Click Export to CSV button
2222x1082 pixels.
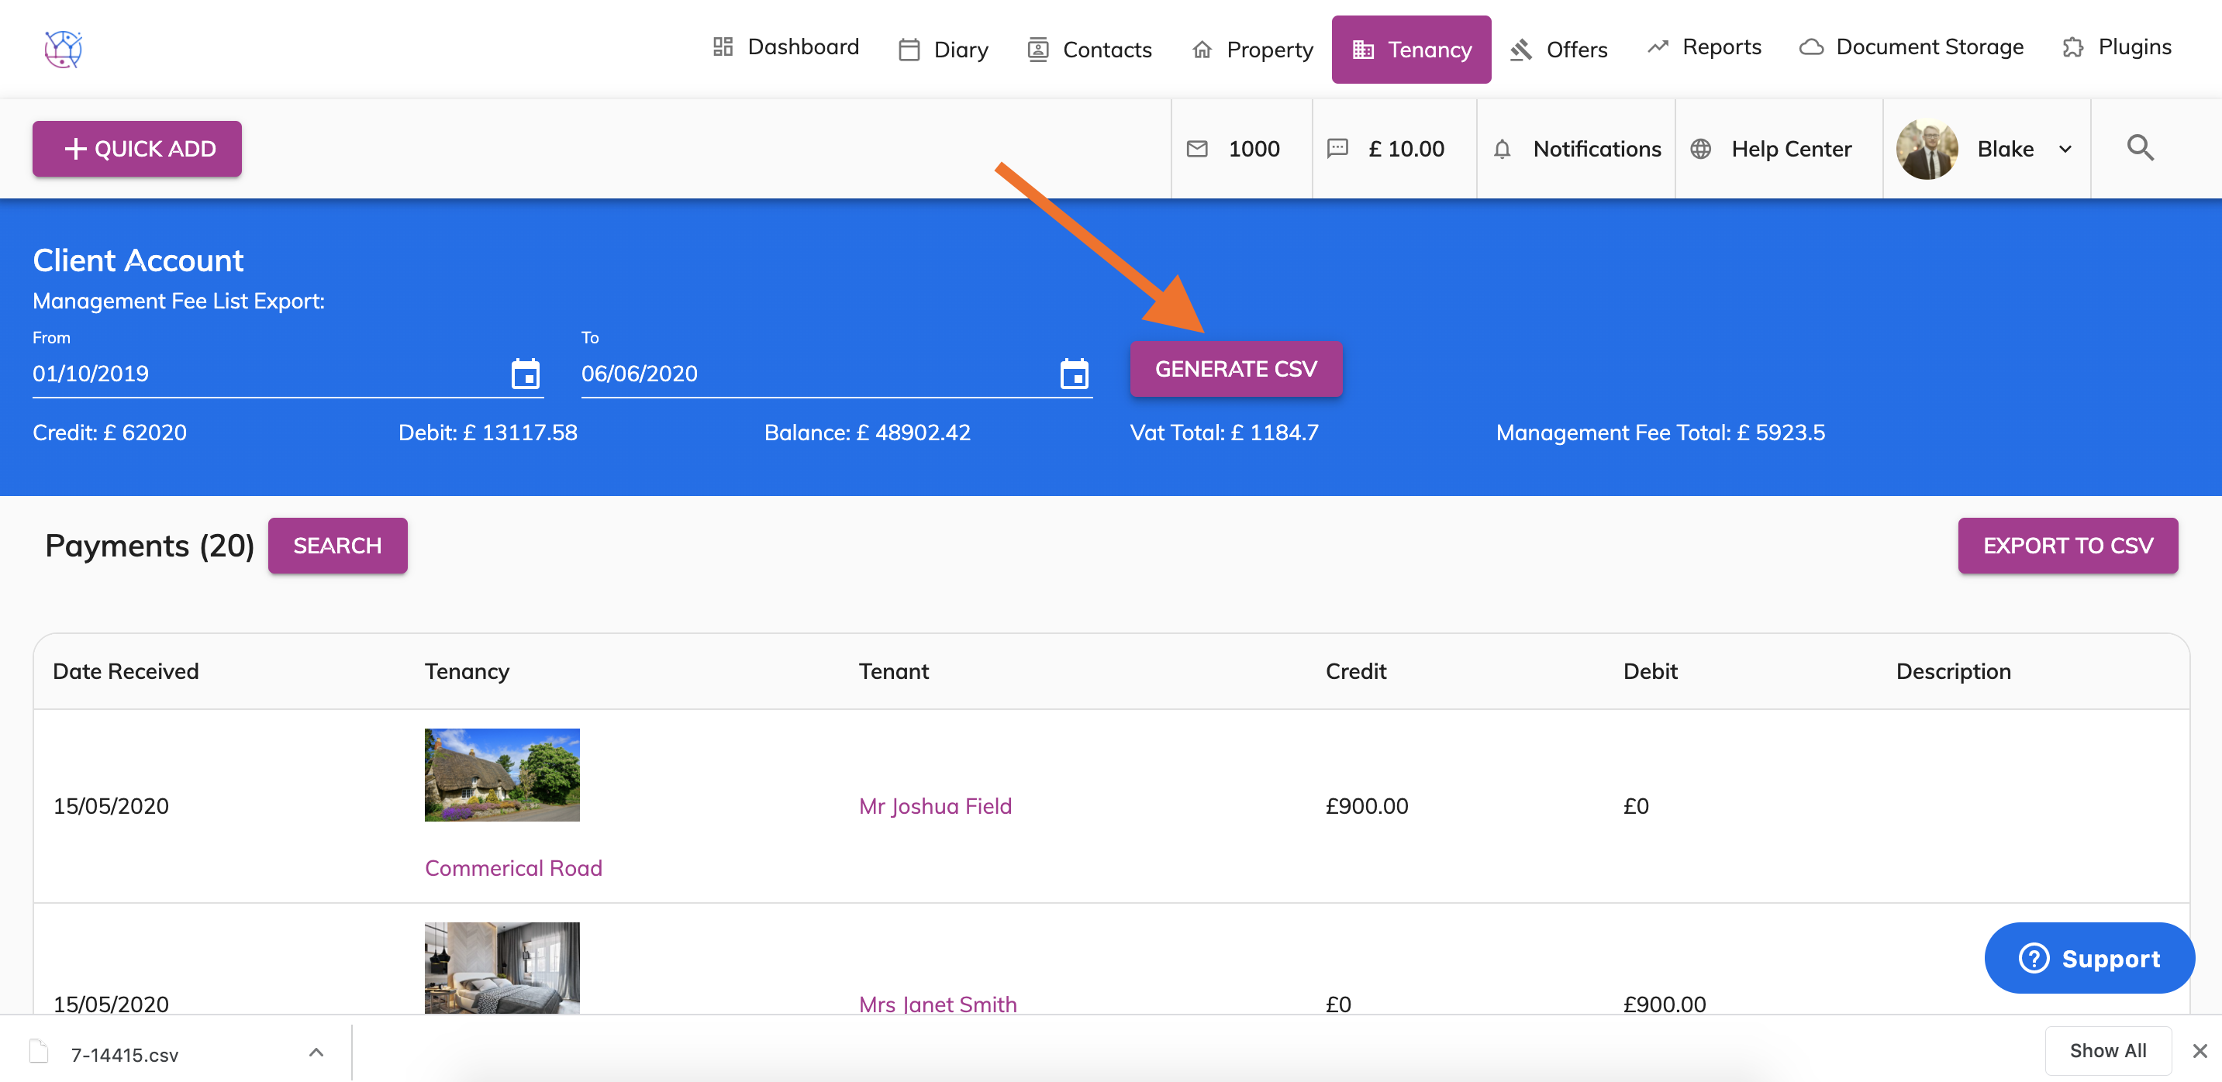[2067, 546]
